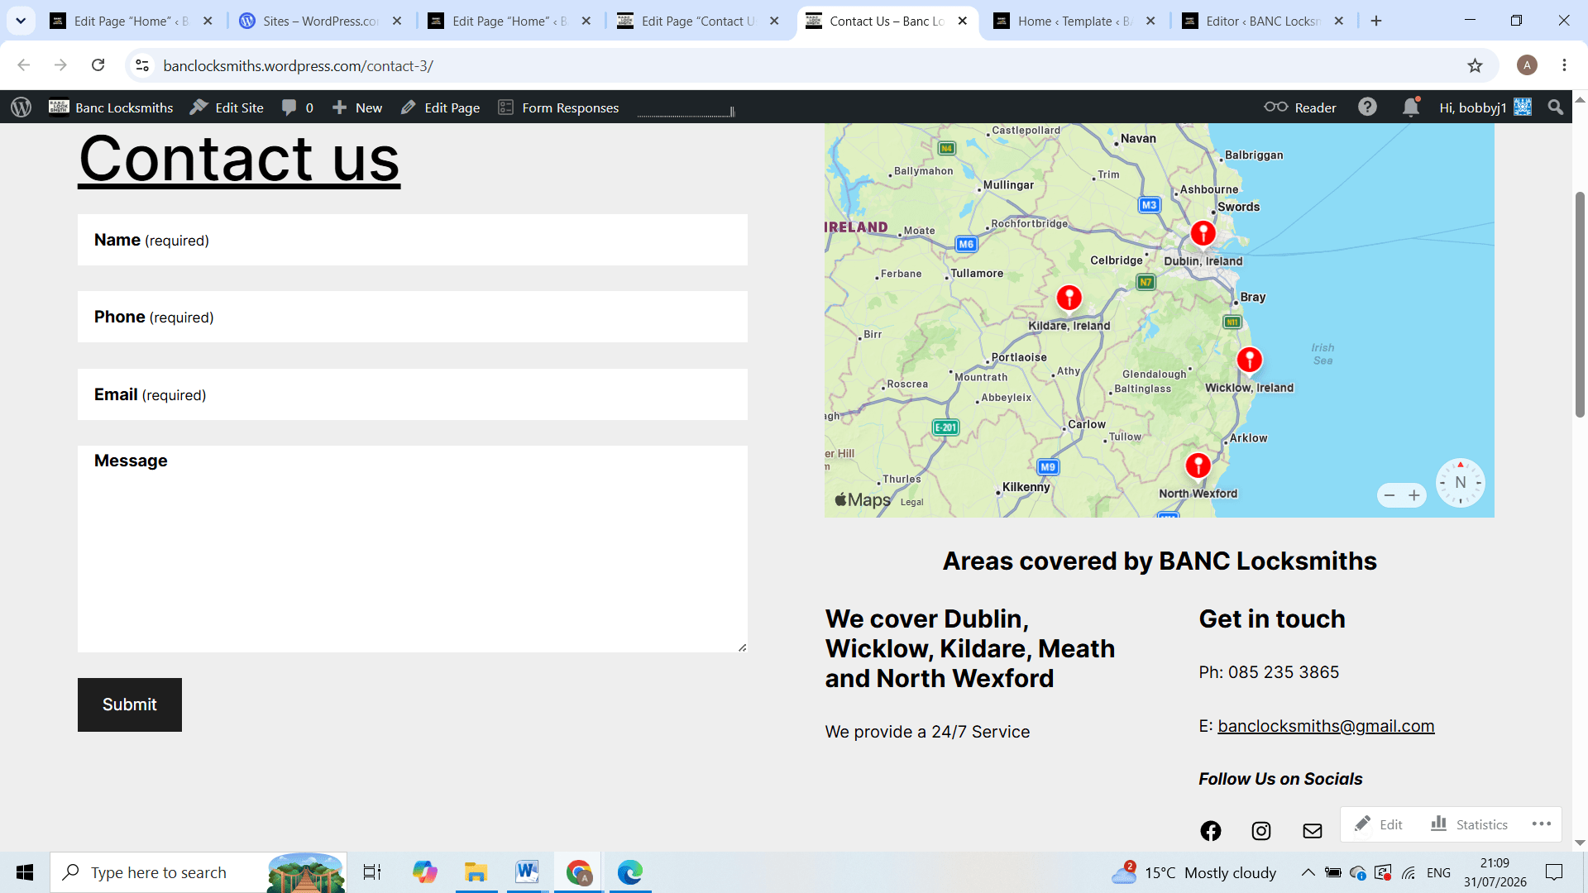This screenshot has height=893, width=1588.
Task: Open the comments bubble in admin bar
Action: point(297,107)
